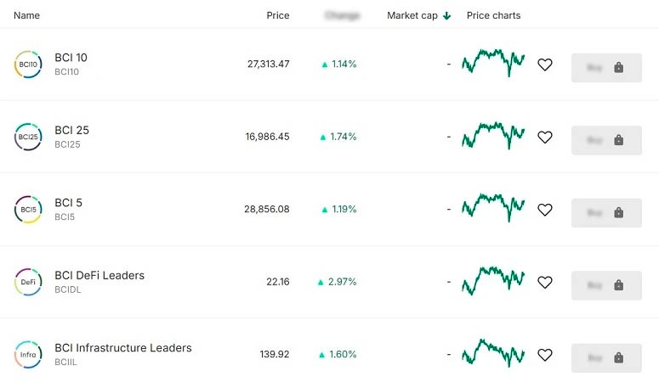Toggle heart for BCI Infrastructure Leaders

[x=545, y=354]
